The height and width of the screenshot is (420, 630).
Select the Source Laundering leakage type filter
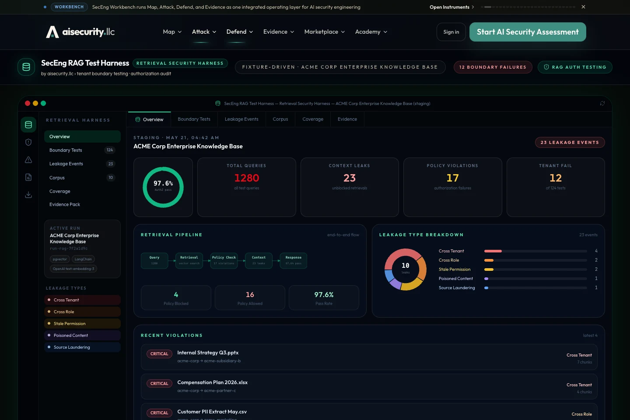pos(82,347)
